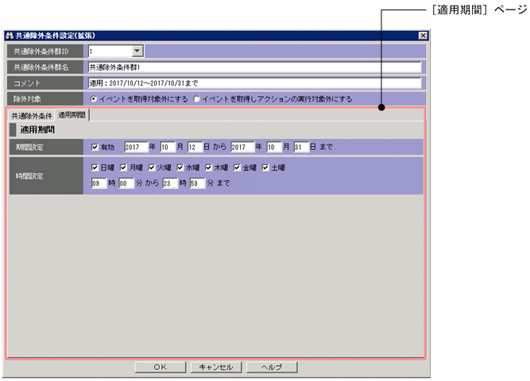Screen dimensions: 530x381
Task: Switch to the 共通除外条件 tab
Action: (32, 116)
